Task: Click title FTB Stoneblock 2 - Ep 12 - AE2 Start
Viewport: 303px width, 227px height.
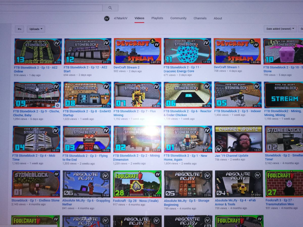Action: pyautogui.click(x=86, y=69)
